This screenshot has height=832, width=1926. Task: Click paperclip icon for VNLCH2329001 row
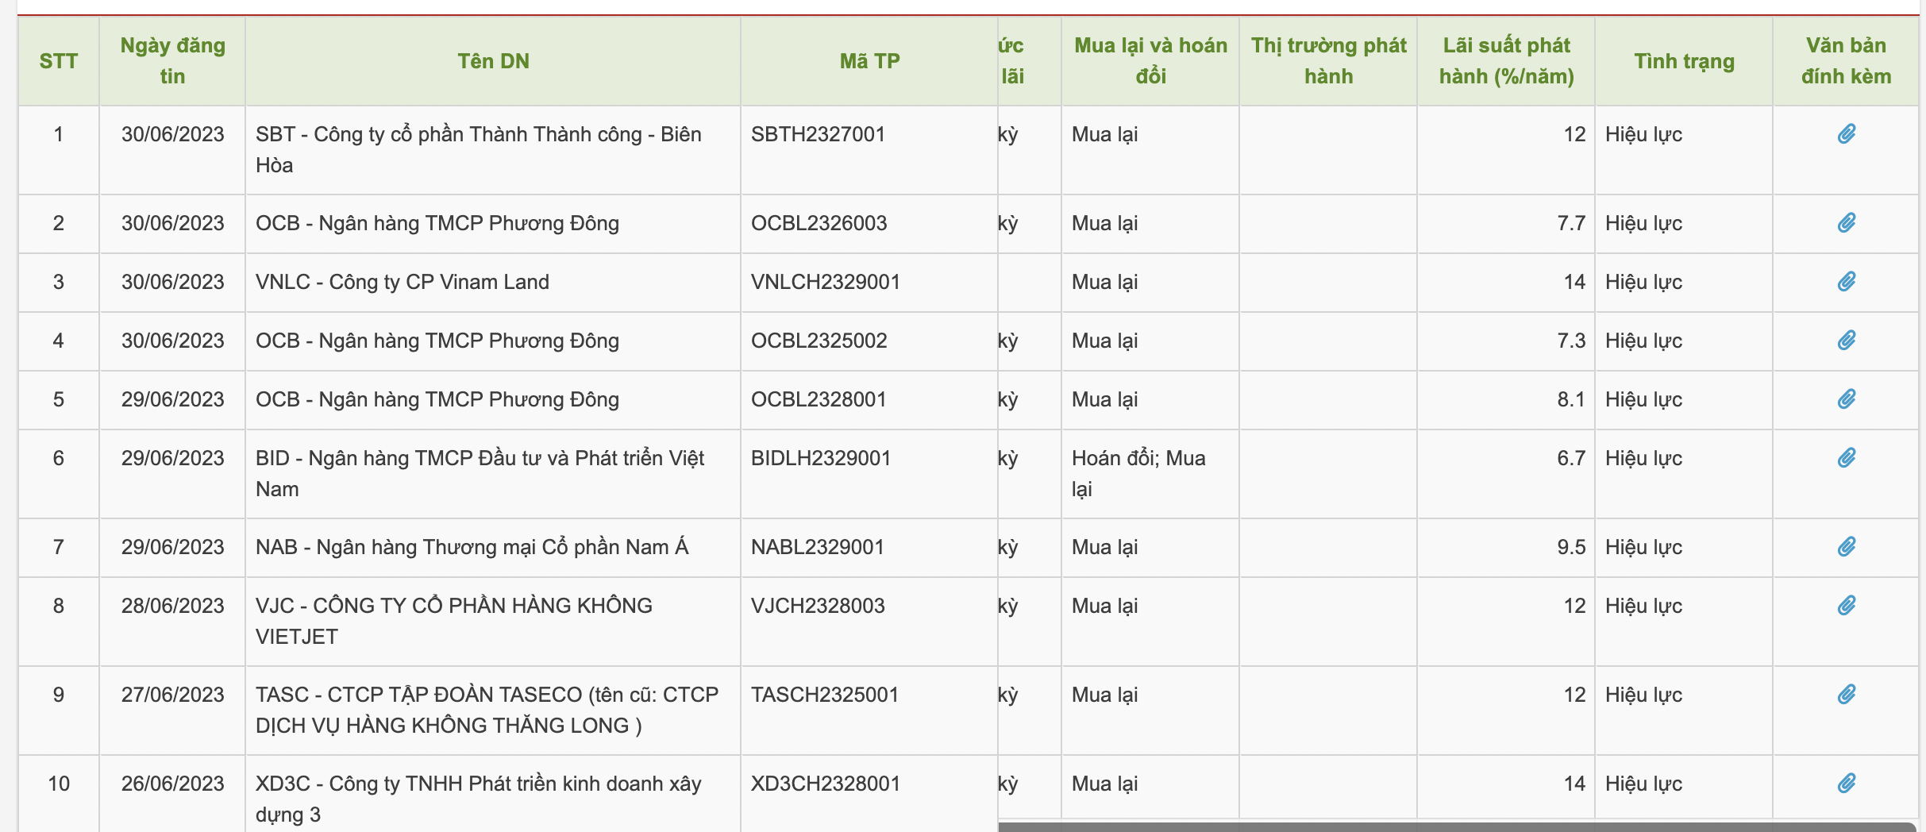pyautogui.click(x=1846, y=282)
